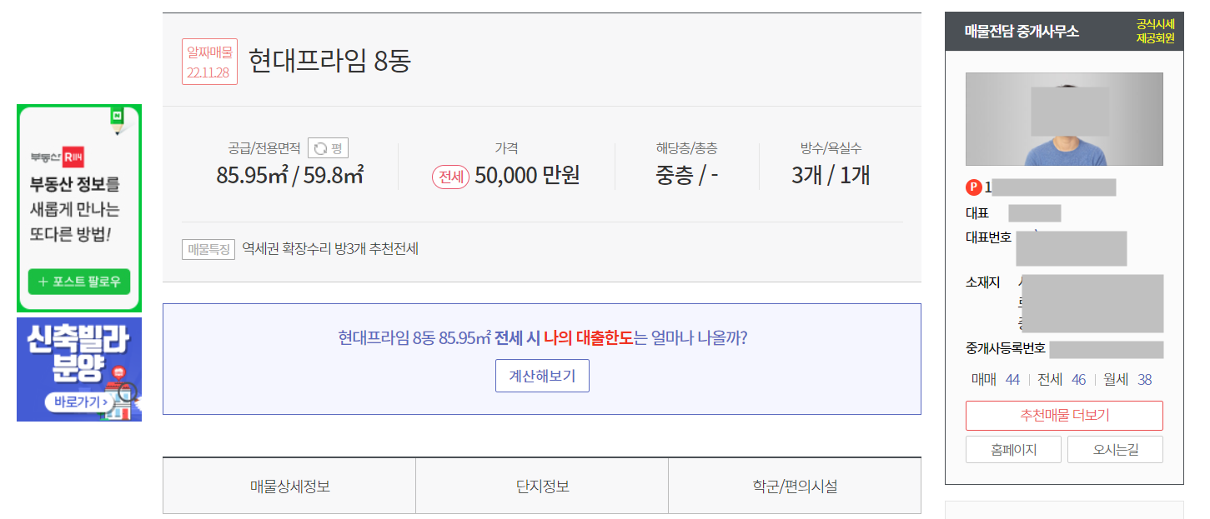Viewport: 1210px width, 519px height.
Task: Open the agent's 홈페이지
Action: (1013, 448)
